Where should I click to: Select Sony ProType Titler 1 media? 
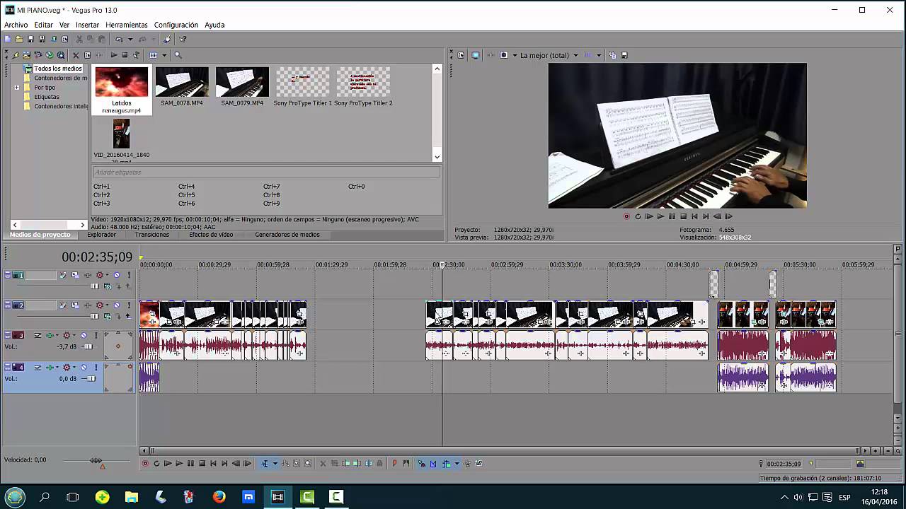(302, 83)
